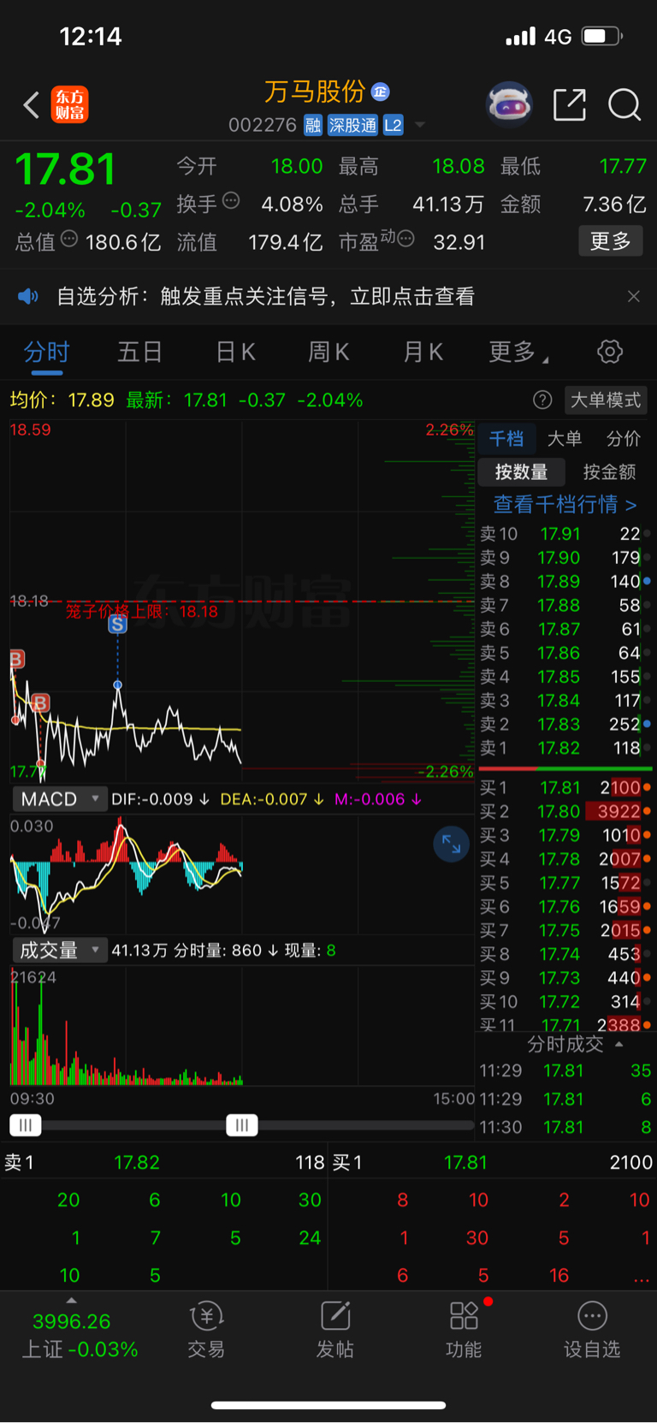The width and height of the screenshot is (657, 1423).
Task: Tap the L2 level badge
Action: 393,126
